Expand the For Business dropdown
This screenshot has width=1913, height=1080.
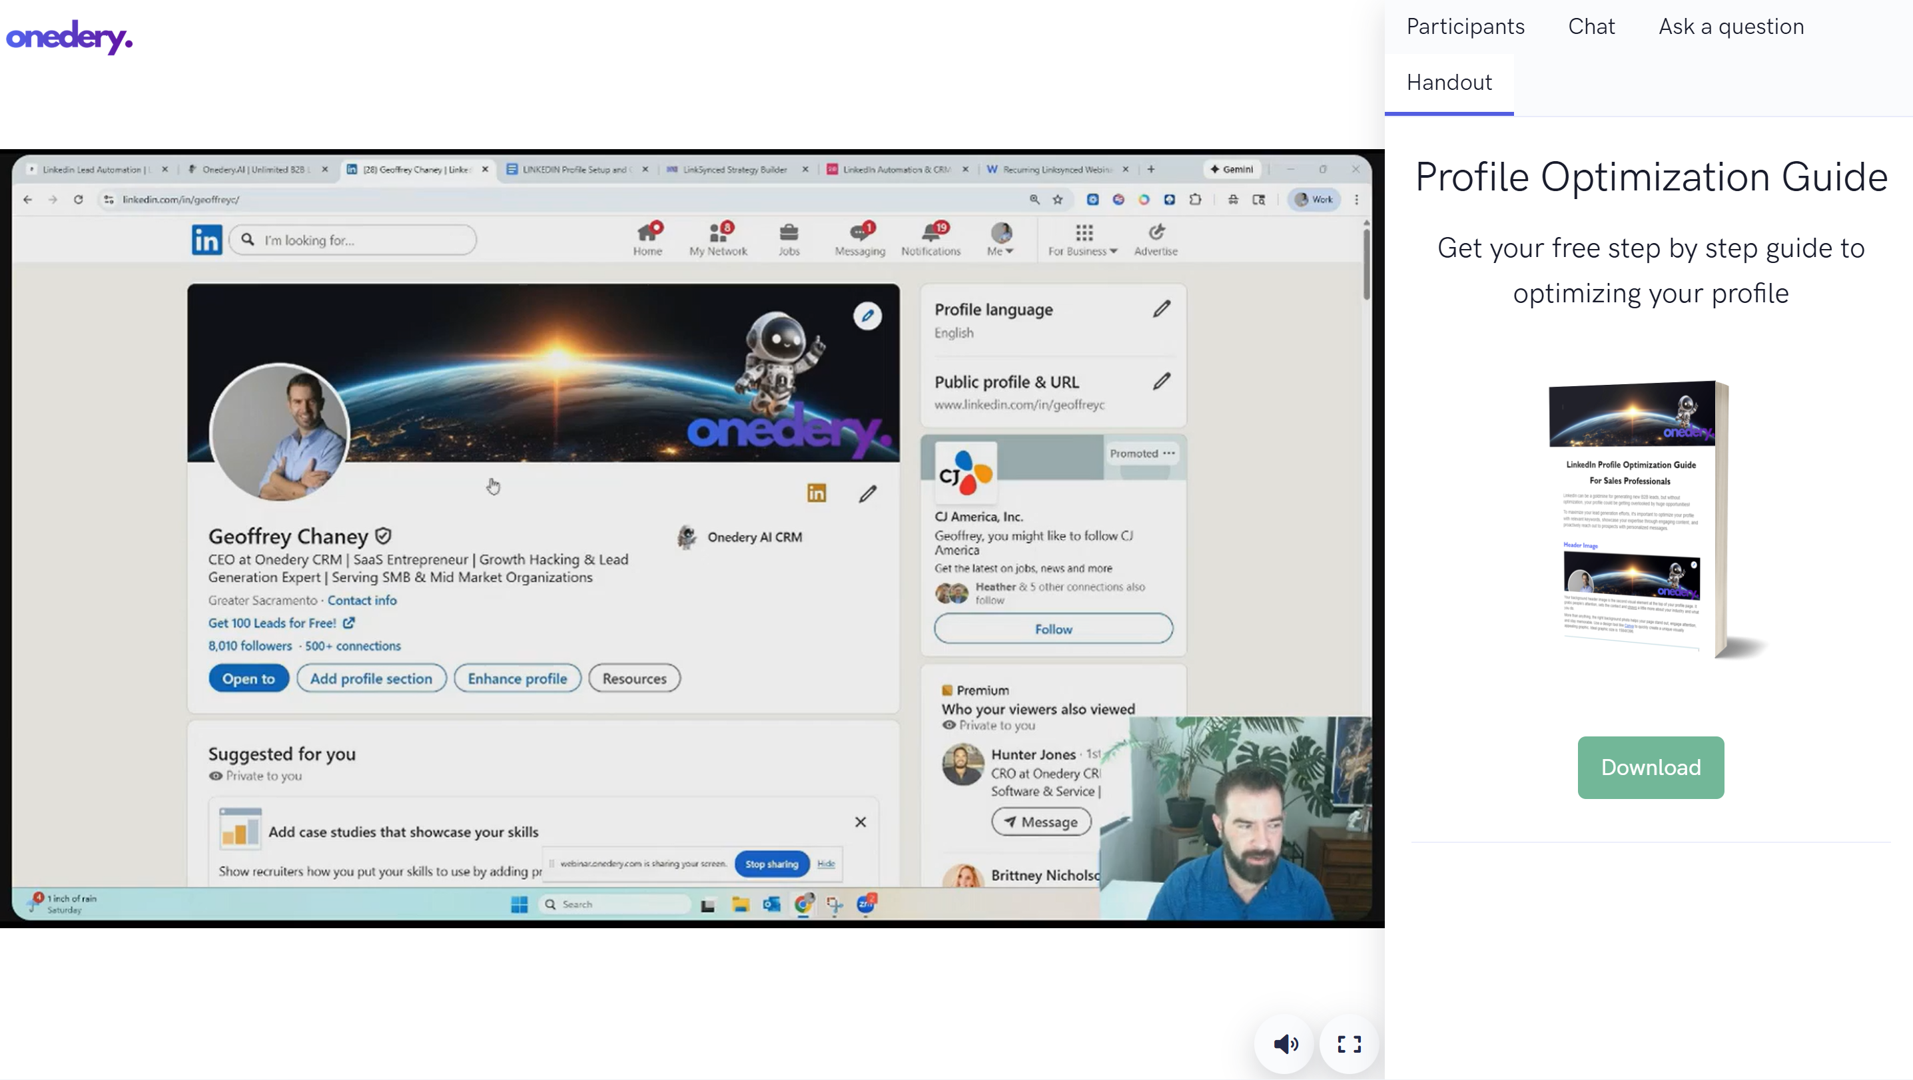(1083, 240)
